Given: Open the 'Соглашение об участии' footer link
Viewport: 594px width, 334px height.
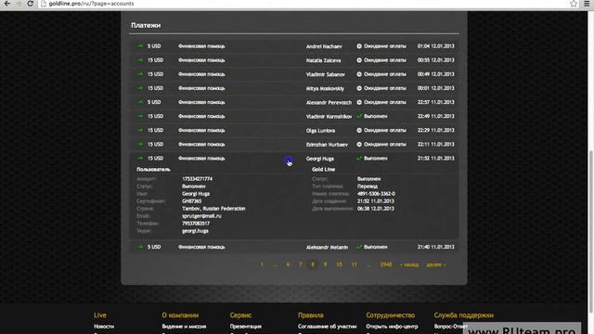Looking at the screenshot, I should (x=327, y=327).
